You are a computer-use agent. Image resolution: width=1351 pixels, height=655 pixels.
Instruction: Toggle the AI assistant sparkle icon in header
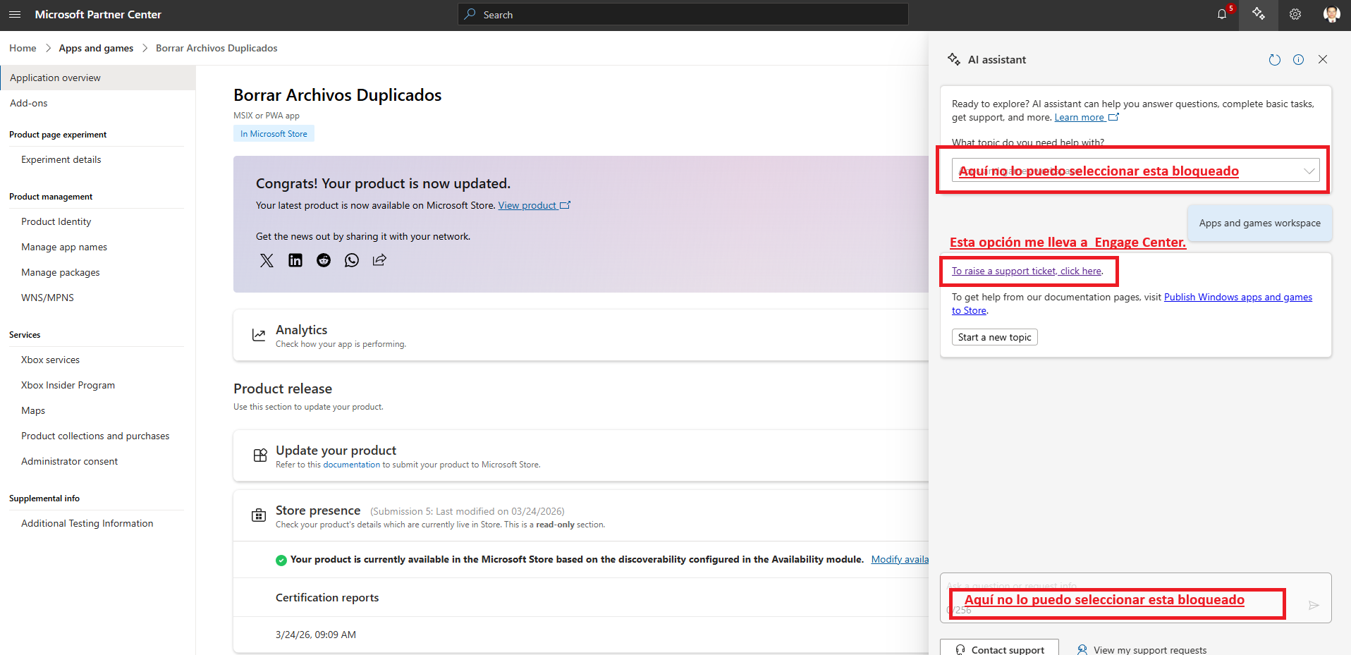1259,15
